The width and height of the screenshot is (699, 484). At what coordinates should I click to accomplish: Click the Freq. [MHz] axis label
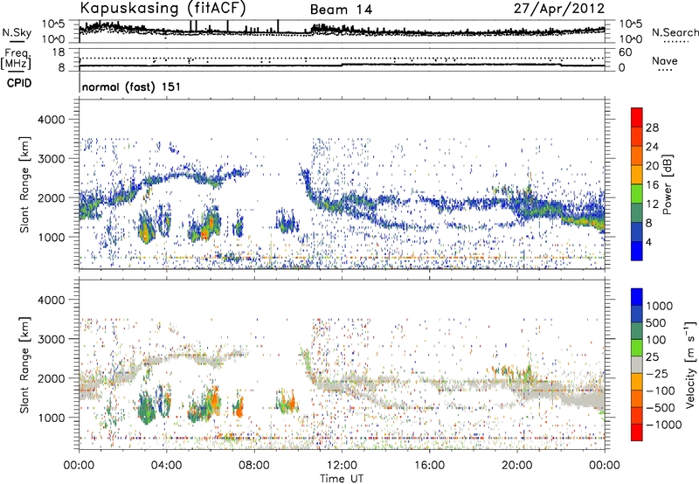click(x=16, y=59)
